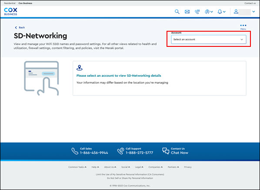260x190 pixels.
Task: Click the location pin icon in card
Action: click(x=80, y=68)
